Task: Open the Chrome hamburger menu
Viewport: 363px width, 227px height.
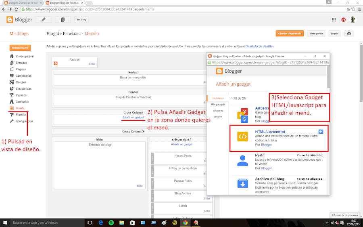Action: 359,9
